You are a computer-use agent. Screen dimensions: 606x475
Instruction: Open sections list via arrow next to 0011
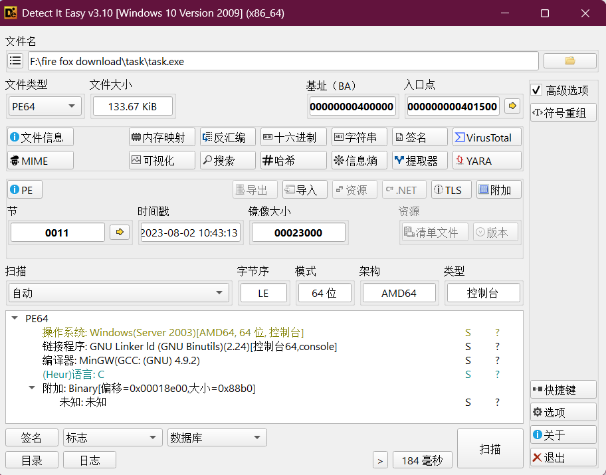(x=120, y=232)
